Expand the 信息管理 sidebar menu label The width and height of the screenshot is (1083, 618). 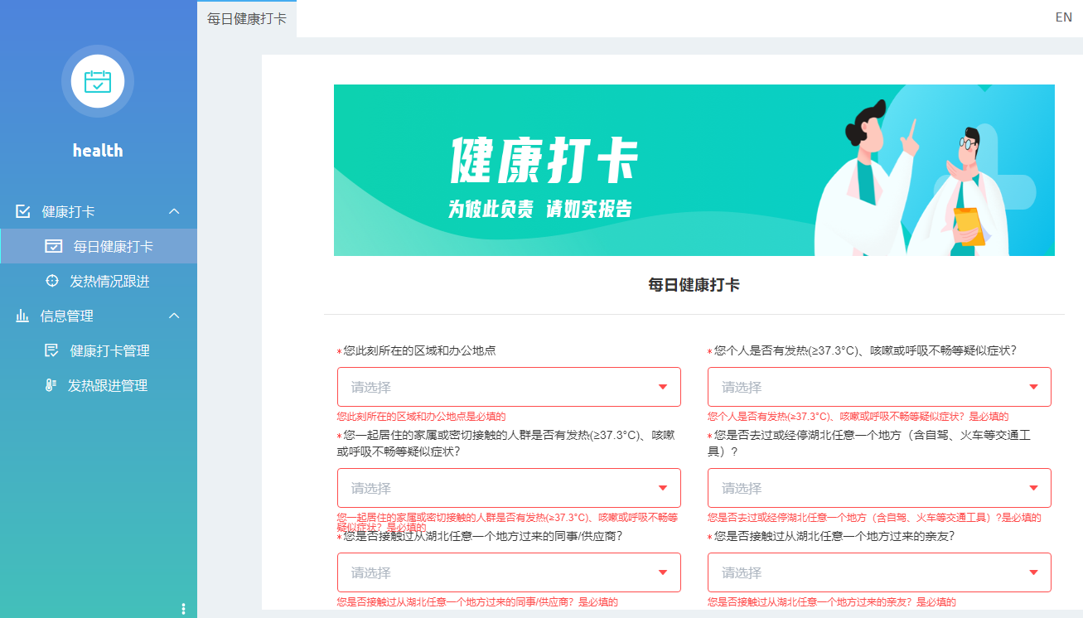[66, 316]
